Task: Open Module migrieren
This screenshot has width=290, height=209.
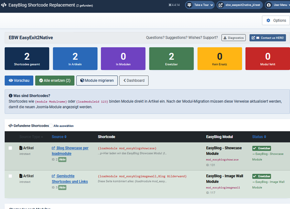Action: (x=97, y=80)
